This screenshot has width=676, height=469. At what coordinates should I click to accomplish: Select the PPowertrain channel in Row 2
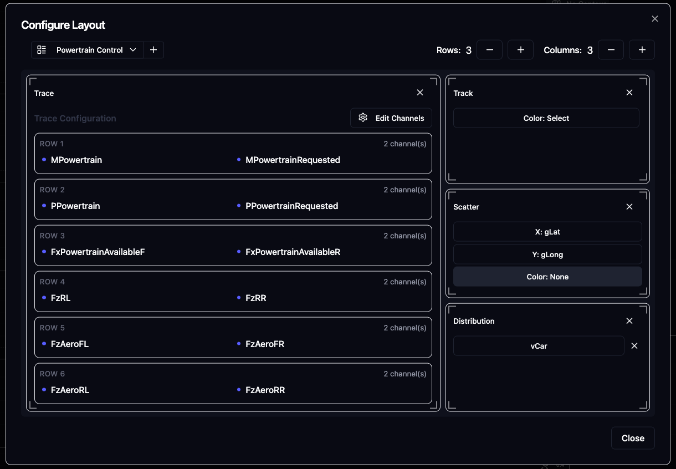coord(75,206)
